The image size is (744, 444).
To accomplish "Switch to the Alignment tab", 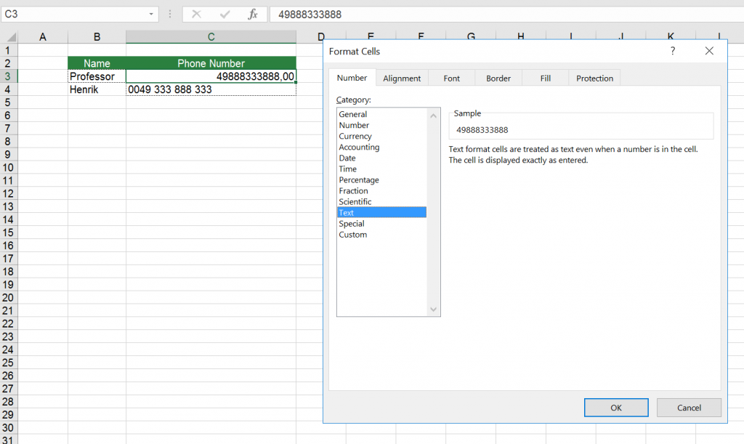I will pyautogui.click(x=402, y=78).
